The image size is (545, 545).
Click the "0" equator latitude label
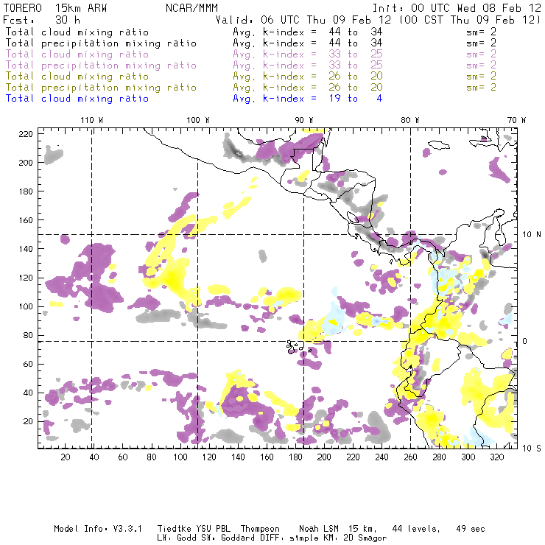pos(524,341)
